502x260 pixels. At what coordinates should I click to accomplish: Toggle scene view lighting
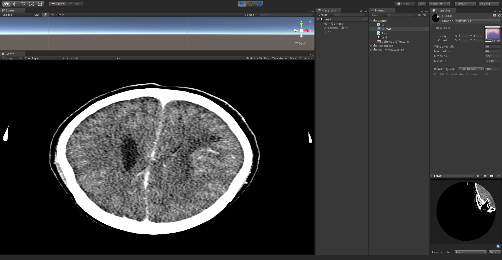click(45, 15)
